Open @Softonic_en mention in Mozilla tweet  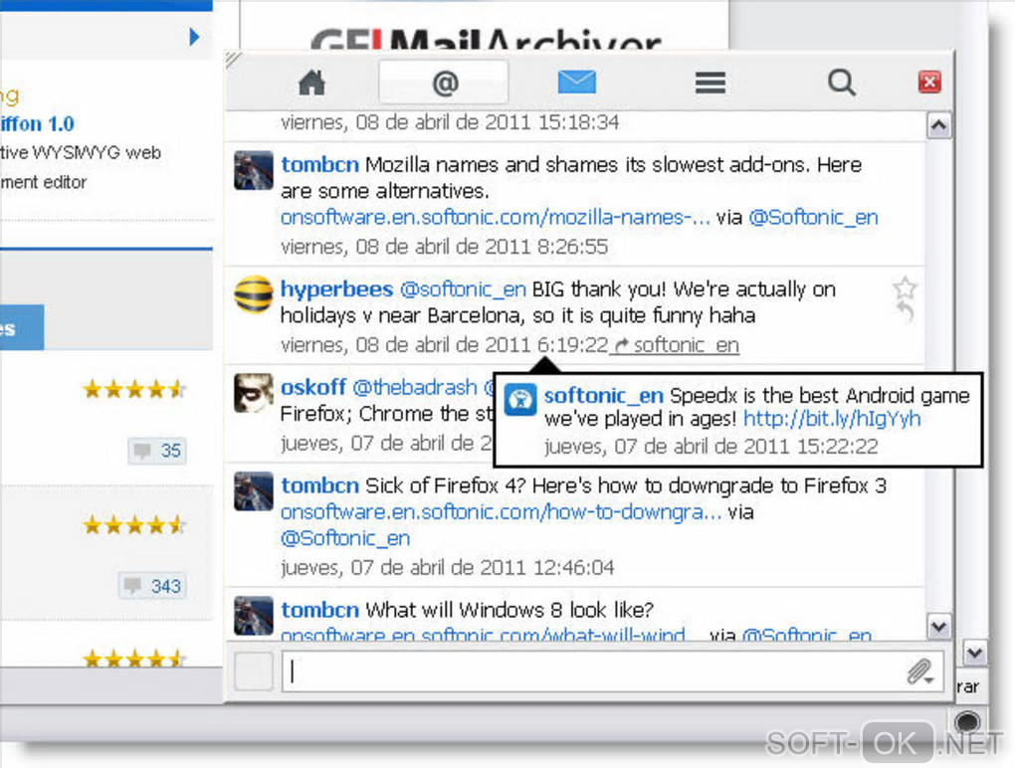813,218
